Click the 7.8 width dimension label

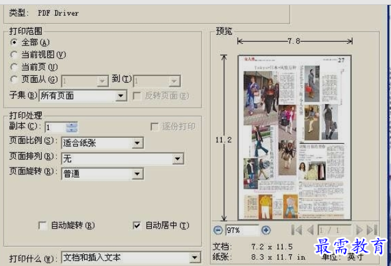coord(294,41)
